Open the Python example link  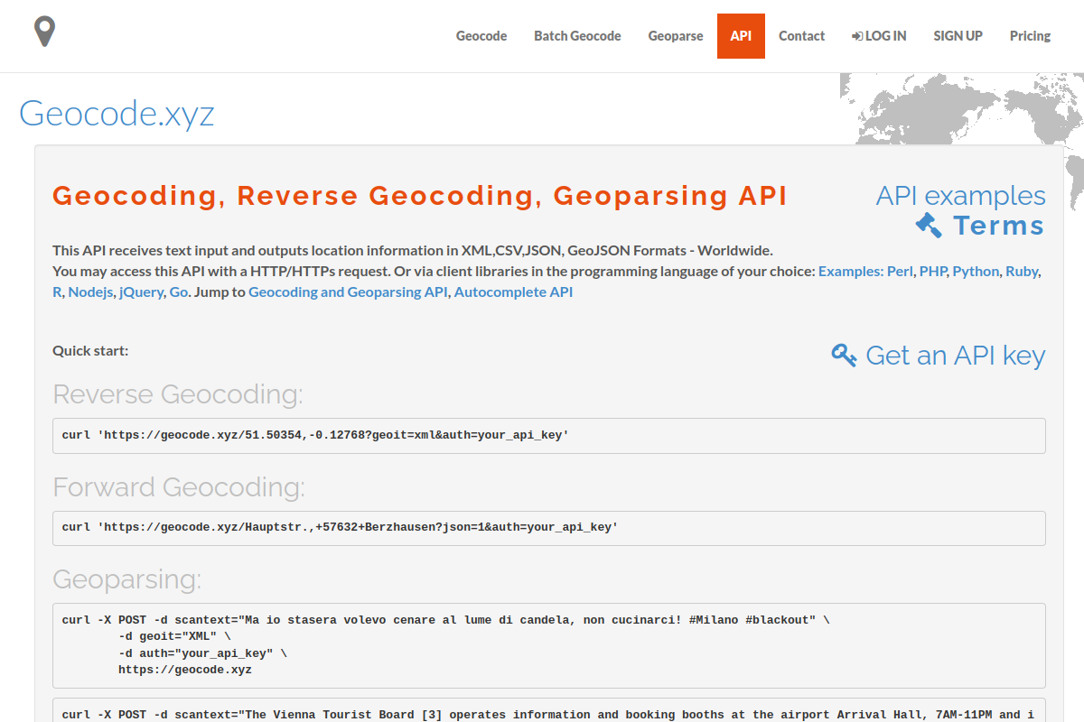tap(976, 272)
